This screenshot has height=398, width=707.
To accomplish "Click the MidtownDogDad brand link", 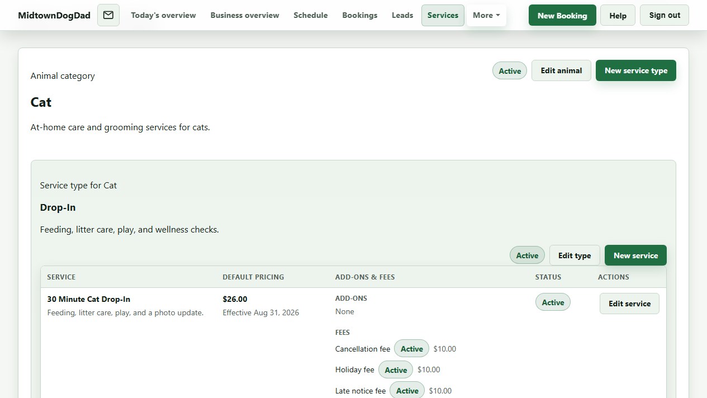I will (x=54, y=15).
